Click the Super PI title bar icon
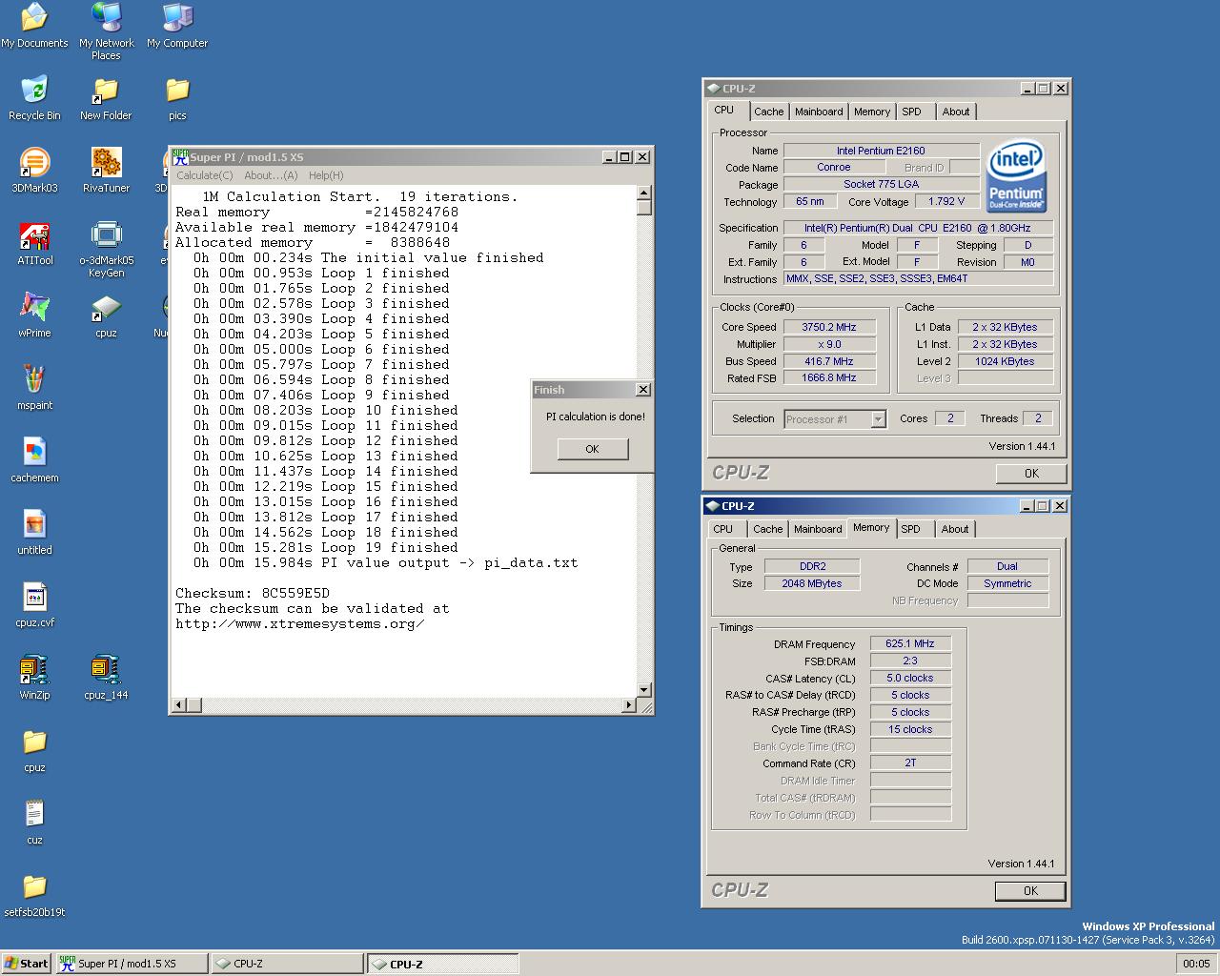Image resolution: width=1220 pixels, height=976 pixels. (x=180, y=157)
